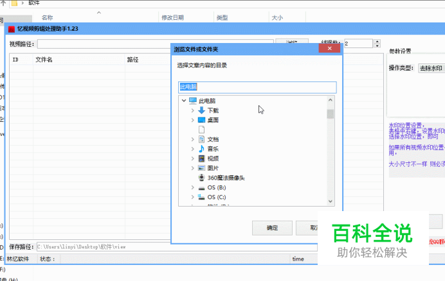
Task: Expand the 音乐 folder node
Action: [x=193, y=149]
